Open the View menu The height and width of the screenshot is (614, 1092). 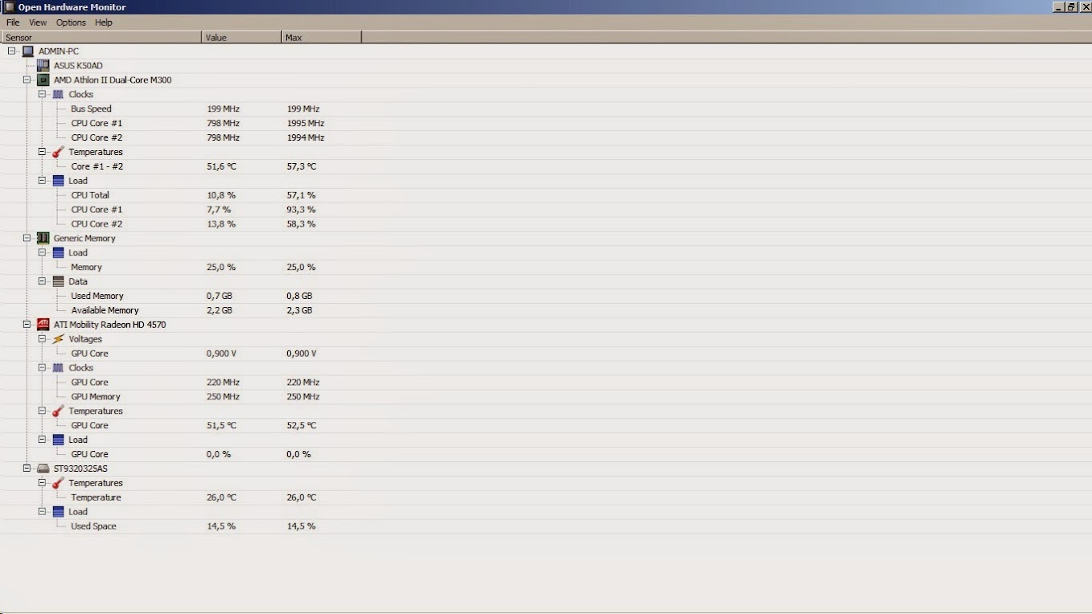(x=38, y=23)
